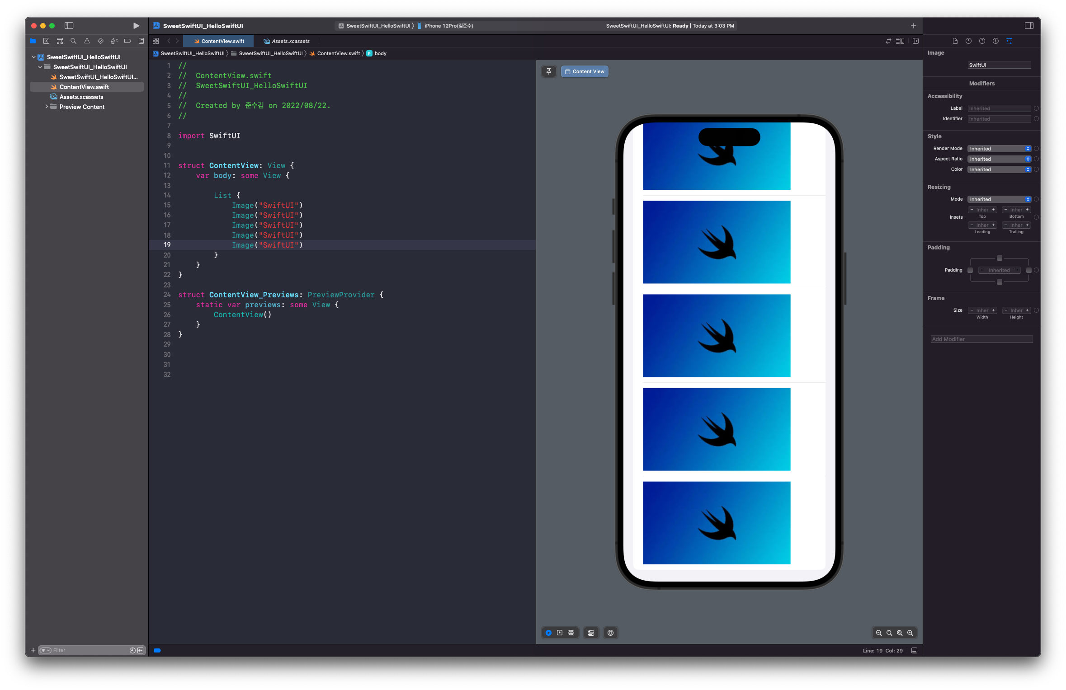Toggle the right inspector panel
Screen dimensions: 1066x690
(1029, 26)
